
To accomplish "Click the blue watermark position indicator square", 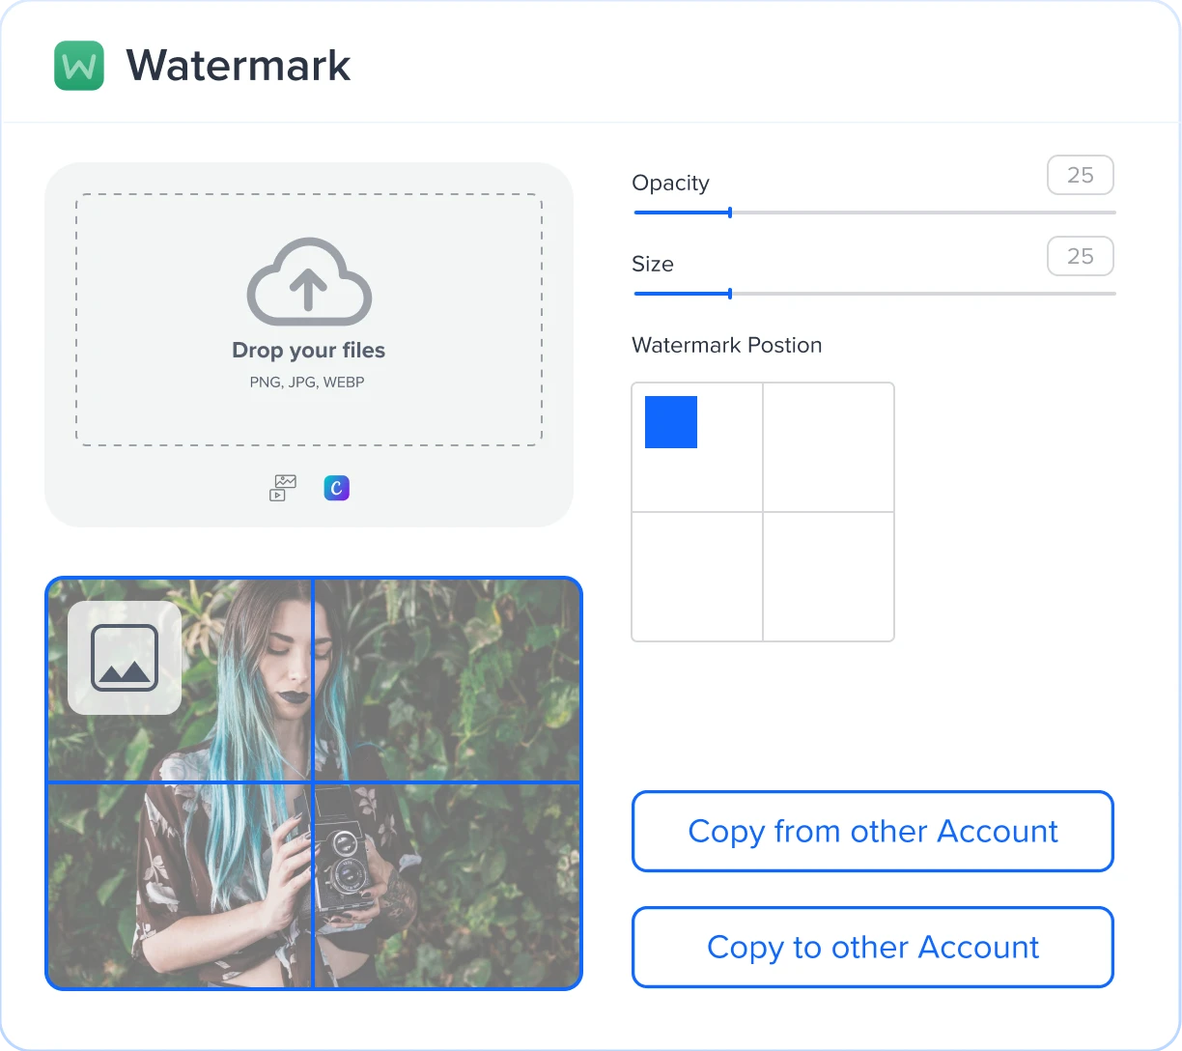I will point(670,421).
